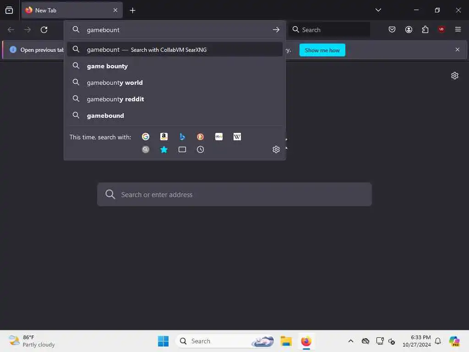This screenshot has width=469, height=352.
Task: Open the Firefox application menu
Action: (458, 29)
